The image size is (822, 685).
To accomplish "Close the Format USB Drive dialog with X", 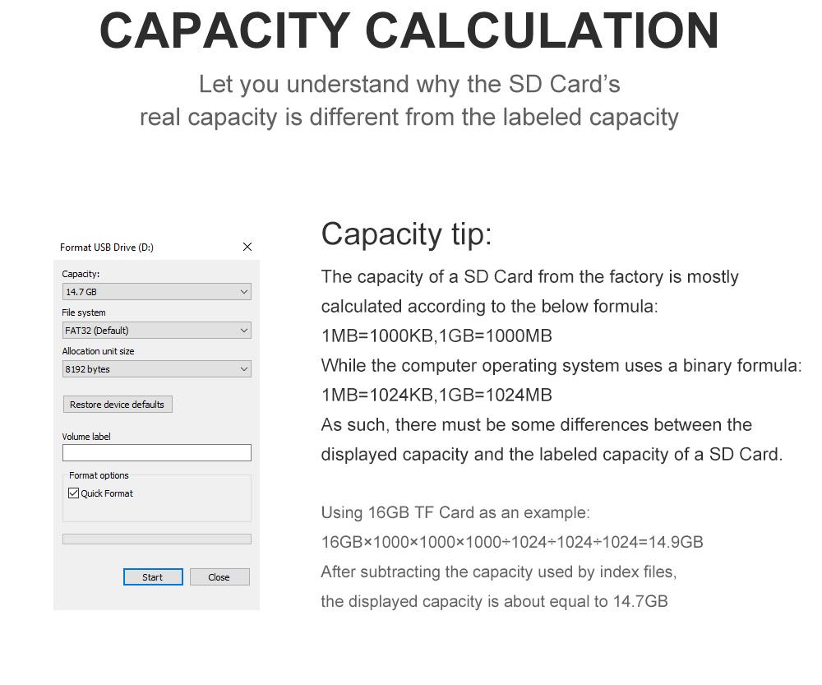I will (x=247, y=247).
